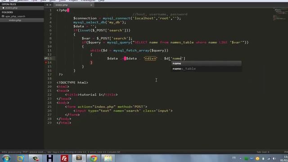Click the minimap code preview
This screenshot has width=288, height=162.
(279, 14)
